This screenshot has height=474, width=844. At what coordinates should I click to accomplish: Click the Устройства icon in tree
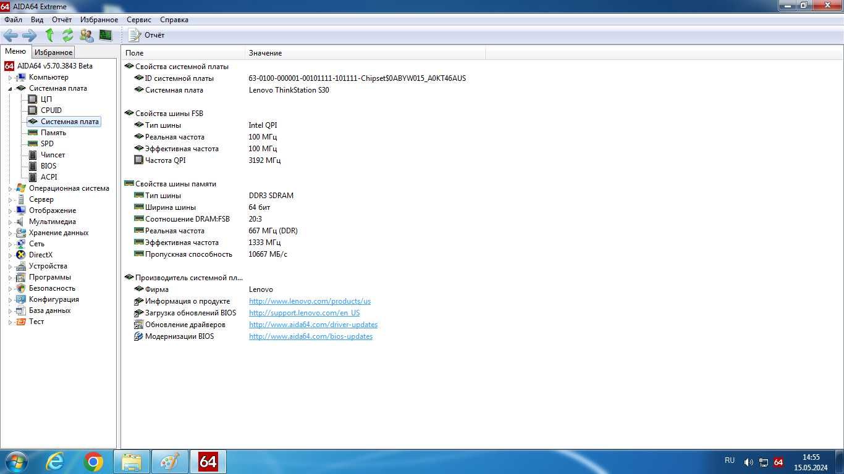point(21,266)
